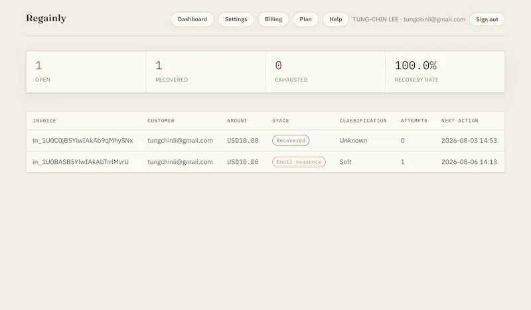
Task: Click next action date 2026-08-06 14:13
Action: pyautogui.click(x=469, y=162)
